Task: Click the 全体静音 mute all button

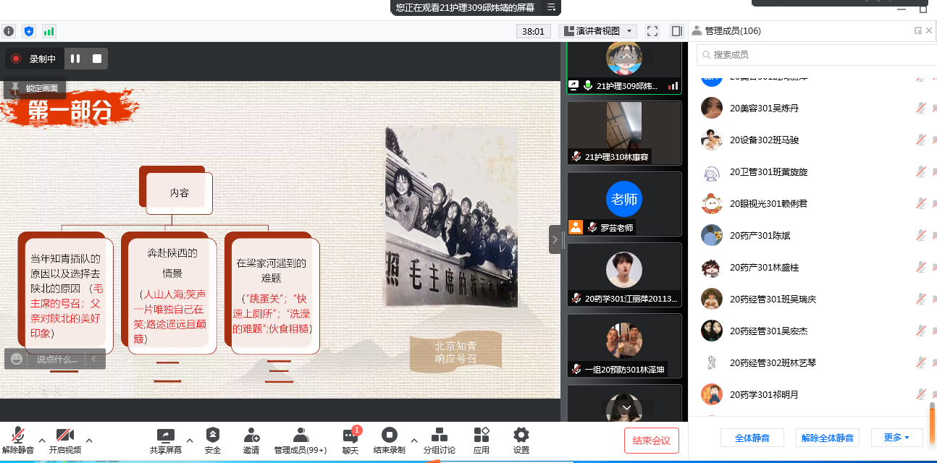Action: point(752,438)
